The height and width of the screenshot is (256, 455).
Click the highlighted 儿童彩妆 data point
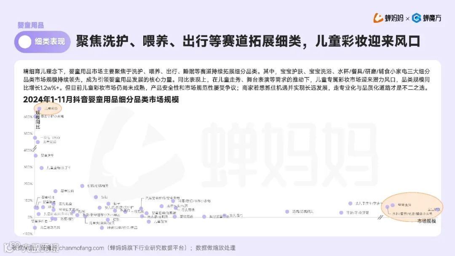pyautogui.click(x=39, y=109)
